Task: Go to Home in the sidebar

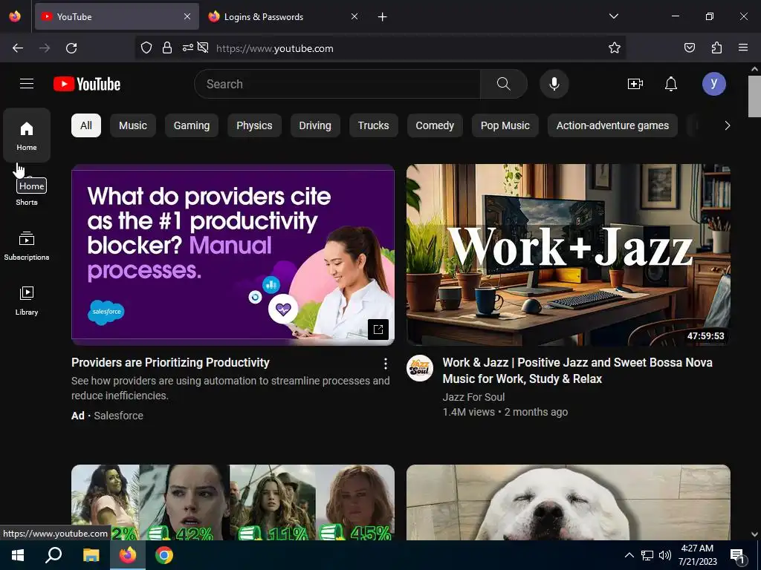Action: click(27, 135)
